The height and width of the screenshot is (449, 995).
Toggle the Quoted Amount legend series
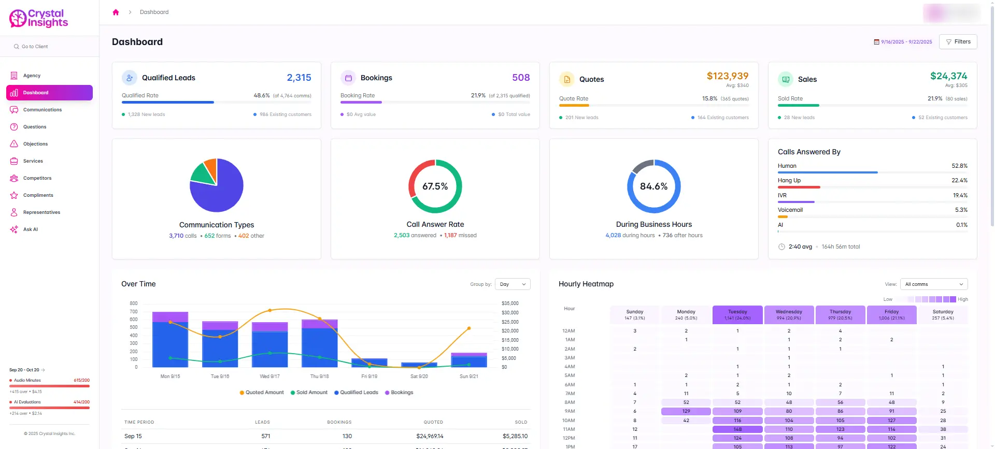click(262, 393)
